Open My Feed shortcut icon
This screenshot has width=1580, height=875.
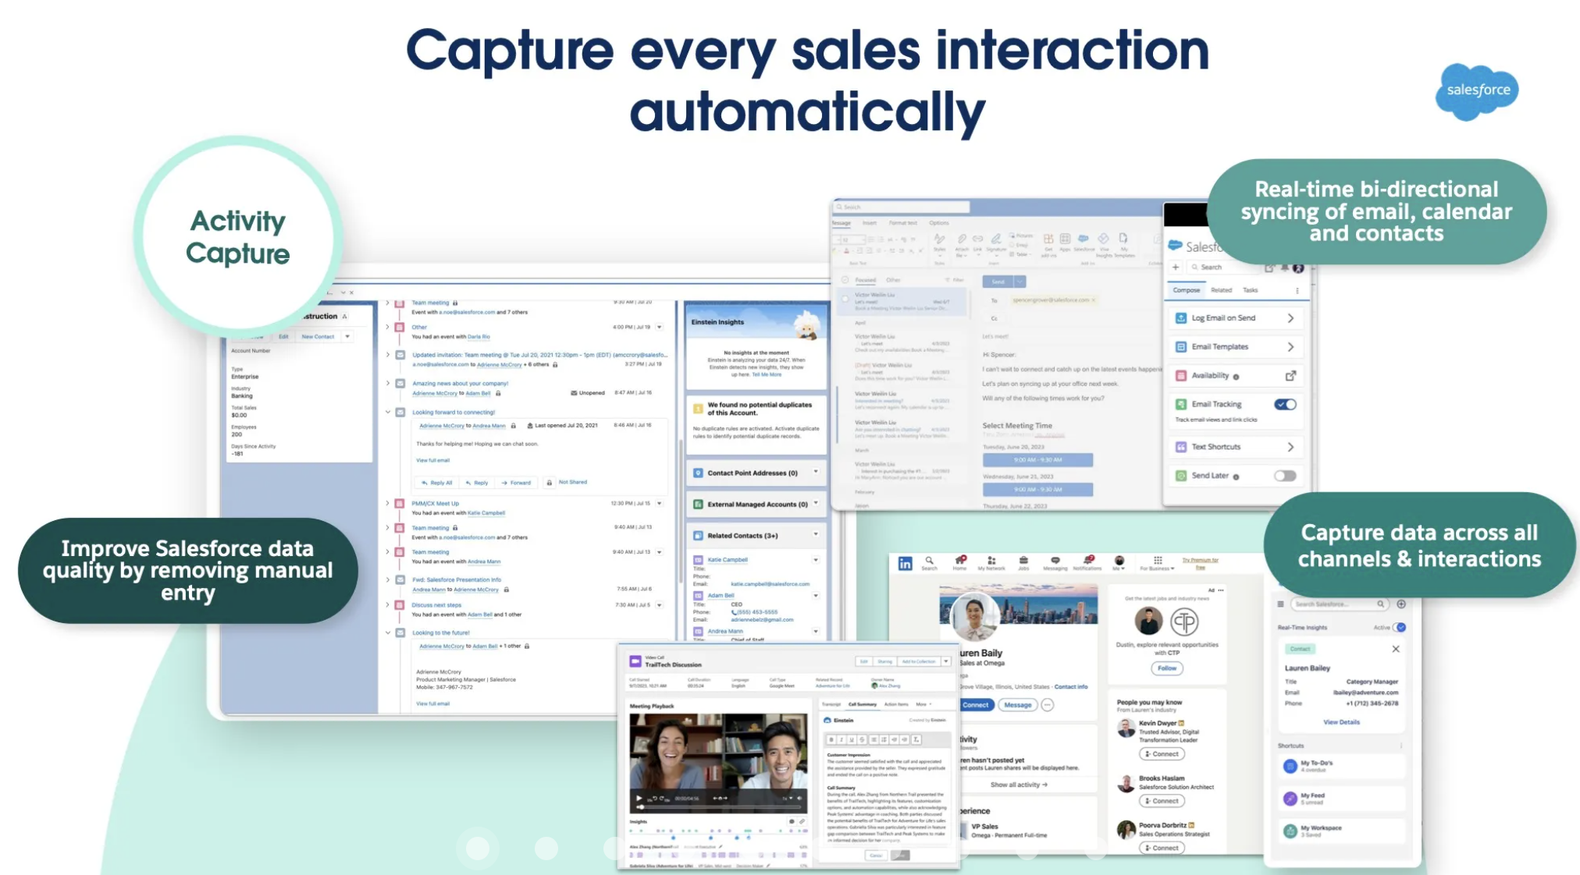point(1290,799)
